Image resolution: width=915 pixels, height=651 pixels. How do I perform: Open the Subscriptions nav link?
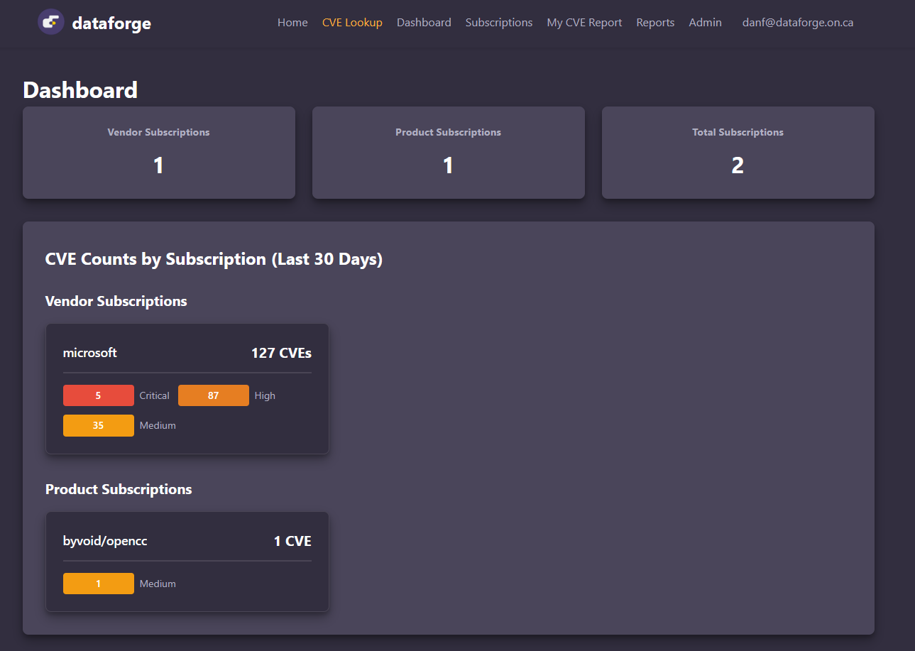point(498,23)
